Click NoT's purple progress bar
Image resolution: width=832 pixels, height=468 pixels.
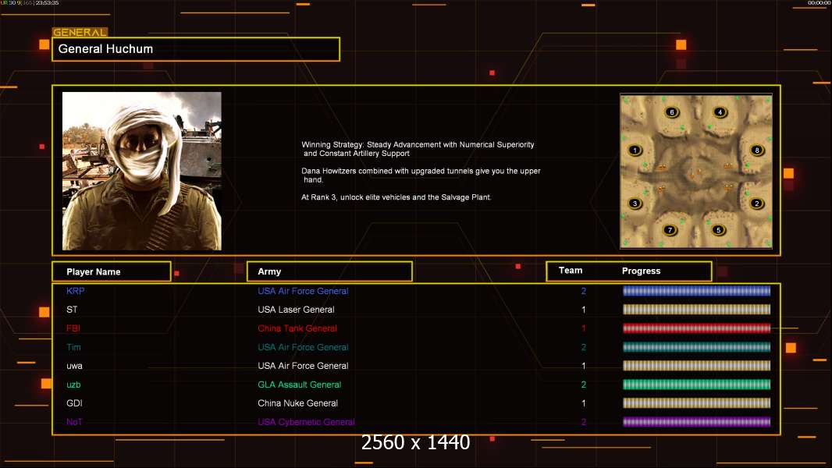pyautogui.click(x=697, y=422)
